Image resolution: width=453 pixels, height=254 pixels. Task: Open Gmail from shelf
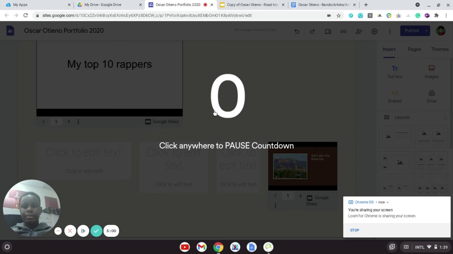(201, 247)
